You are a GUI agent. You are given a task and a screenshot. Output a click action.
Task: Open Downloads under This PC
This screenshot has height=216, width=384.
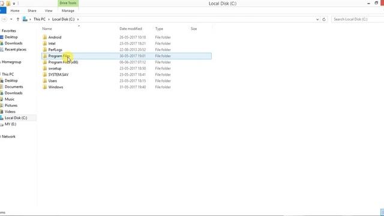coord(13,93)
